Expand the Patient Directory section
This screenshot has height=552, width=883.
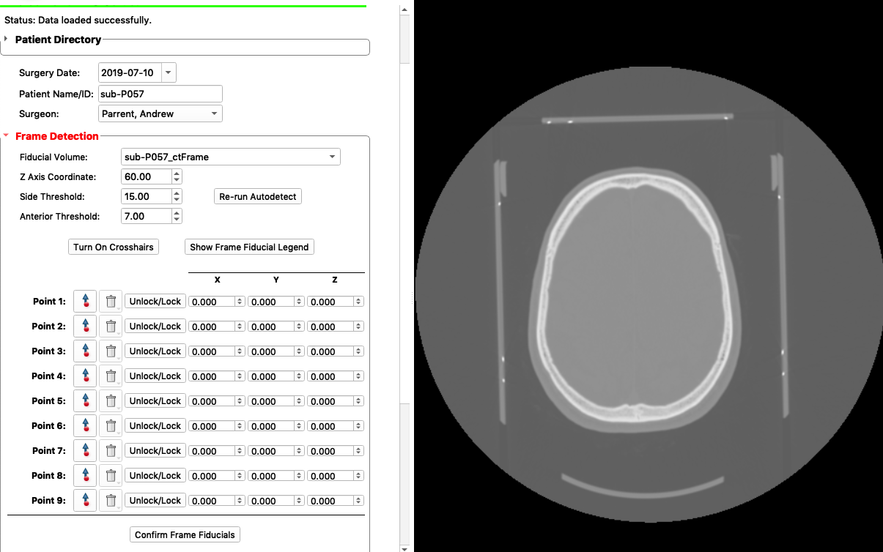click(x=7, y=40)
